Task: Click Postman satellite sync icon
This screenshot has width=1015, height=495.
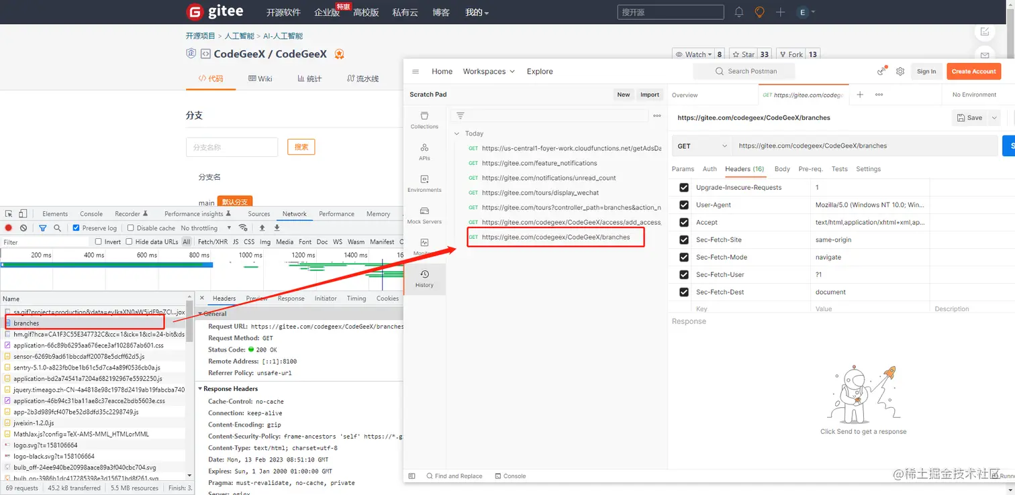Action: 881,71
